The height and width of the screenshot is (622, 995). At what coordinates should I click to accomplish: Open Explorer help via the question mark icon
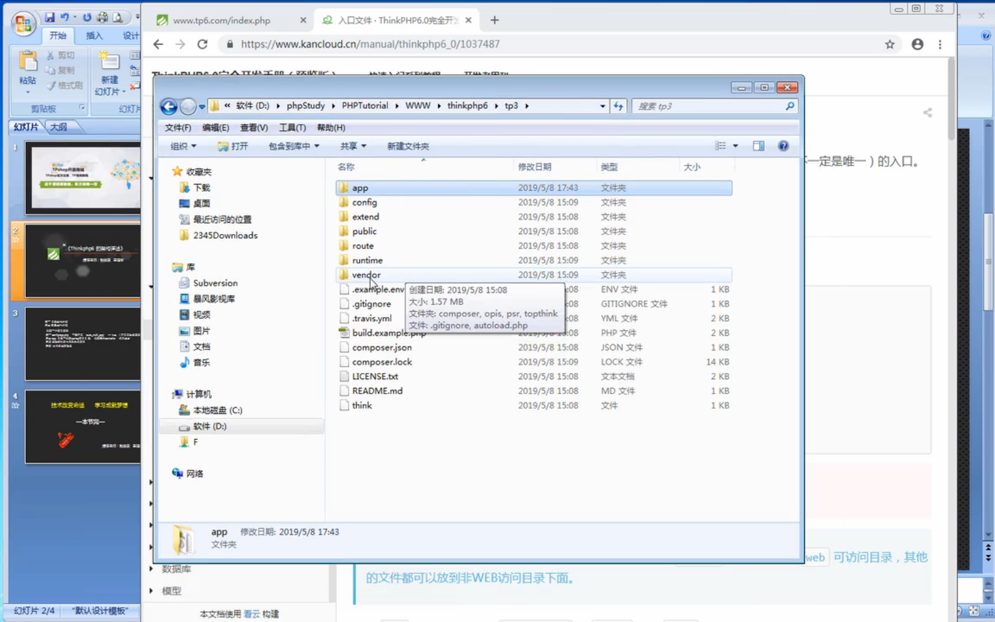pos(783,146)
